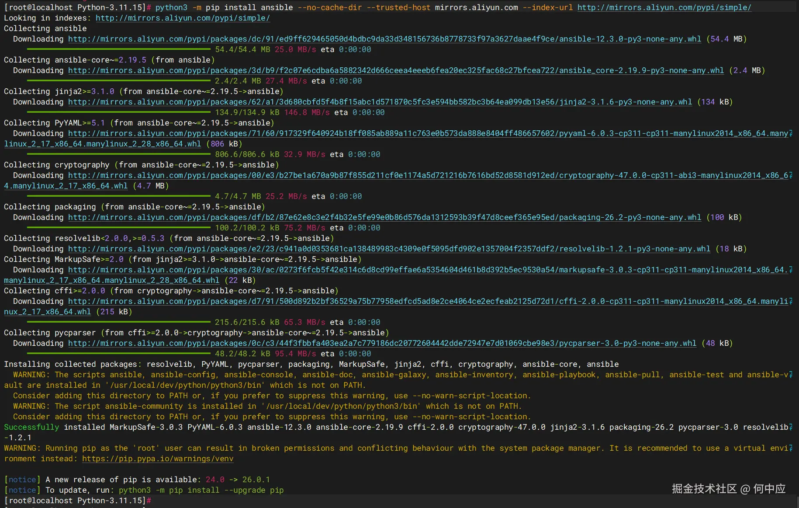Click the green 'Successfully' word

tap(31, 427)
